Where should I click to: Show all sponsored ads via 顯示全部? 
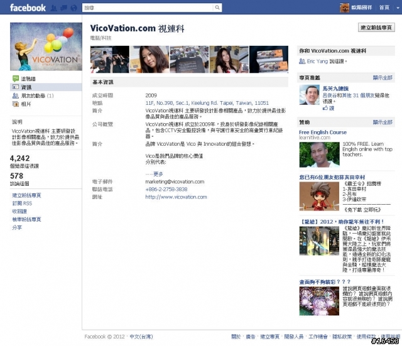(383, 122)
